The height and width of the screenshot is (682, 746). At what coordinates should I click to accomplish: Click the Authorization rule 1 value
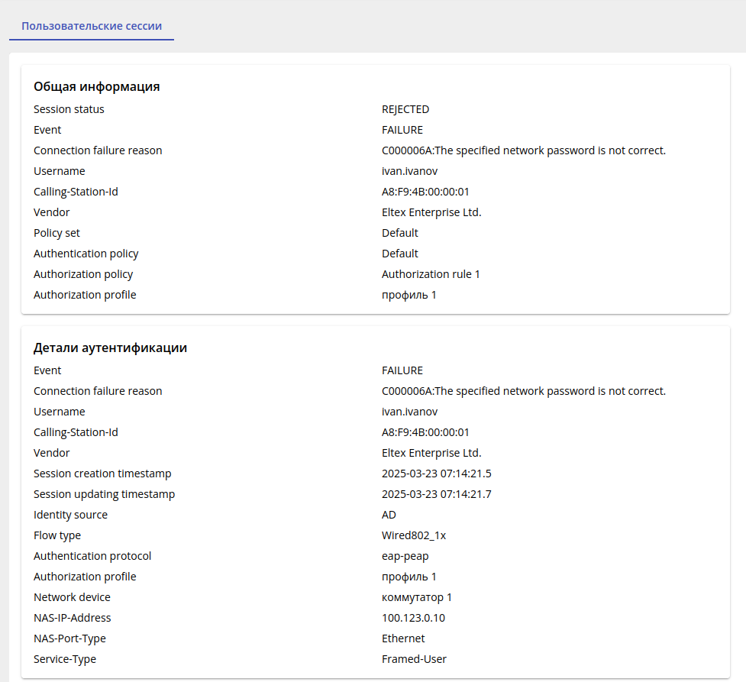[431, 274]
